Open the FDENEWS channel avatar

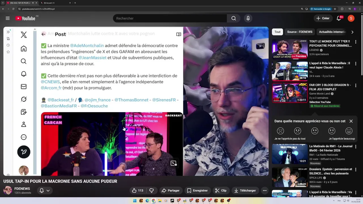click(x=8, y=190)
